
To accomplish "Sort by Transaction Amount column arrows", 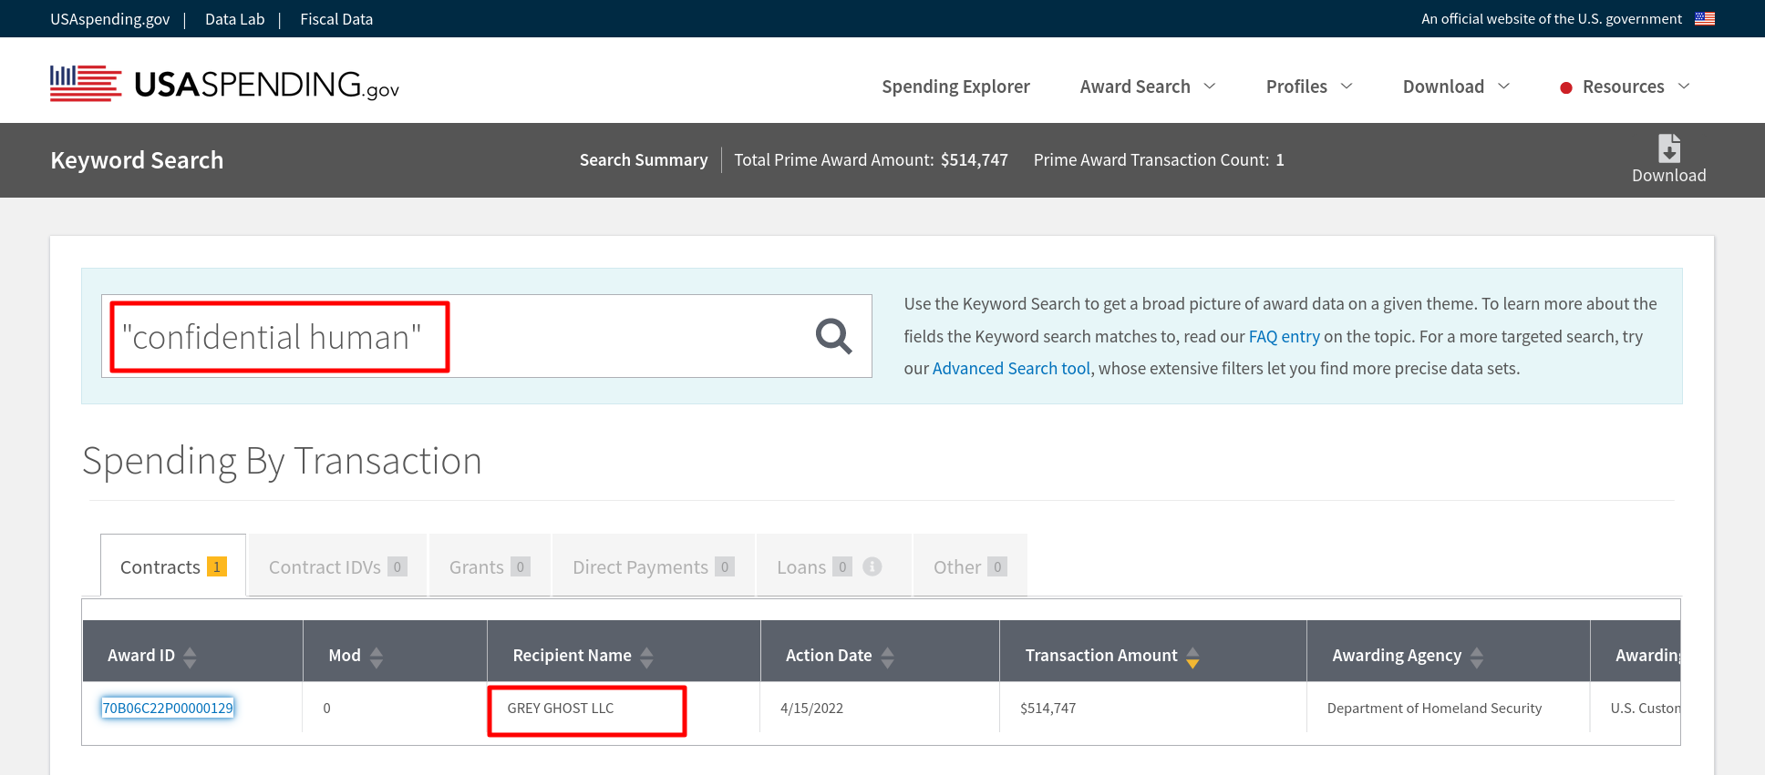I will (x=1192, y=657).
